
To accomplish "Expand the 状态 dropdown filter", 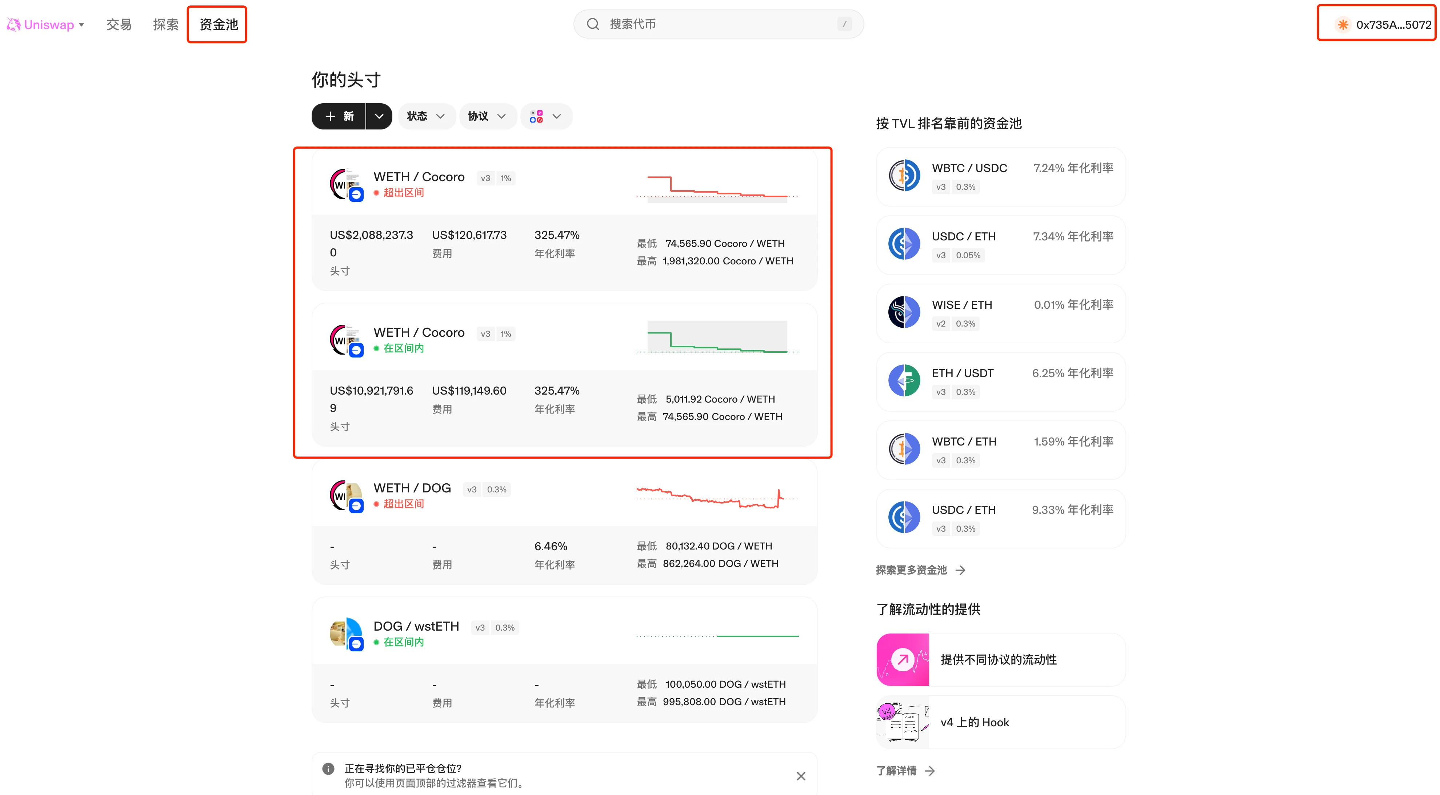I will point(423,116).
